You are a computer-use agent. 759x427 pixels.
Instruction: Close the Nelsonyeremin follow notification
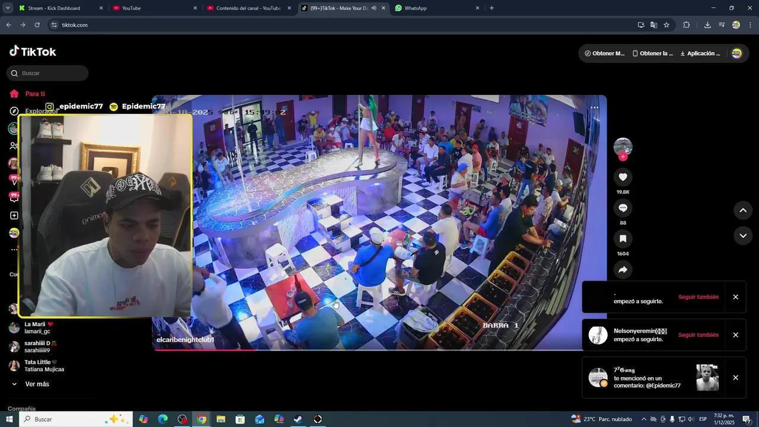(735, 335)
